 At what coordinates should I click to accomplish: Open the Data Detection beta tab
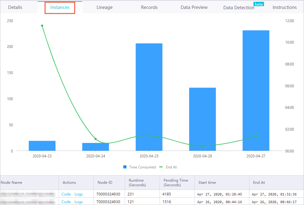tap(239, 7)
